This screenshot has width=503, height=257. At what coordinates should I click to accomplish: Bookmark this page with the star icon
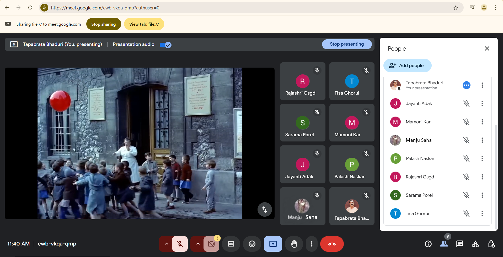point(456,8)
